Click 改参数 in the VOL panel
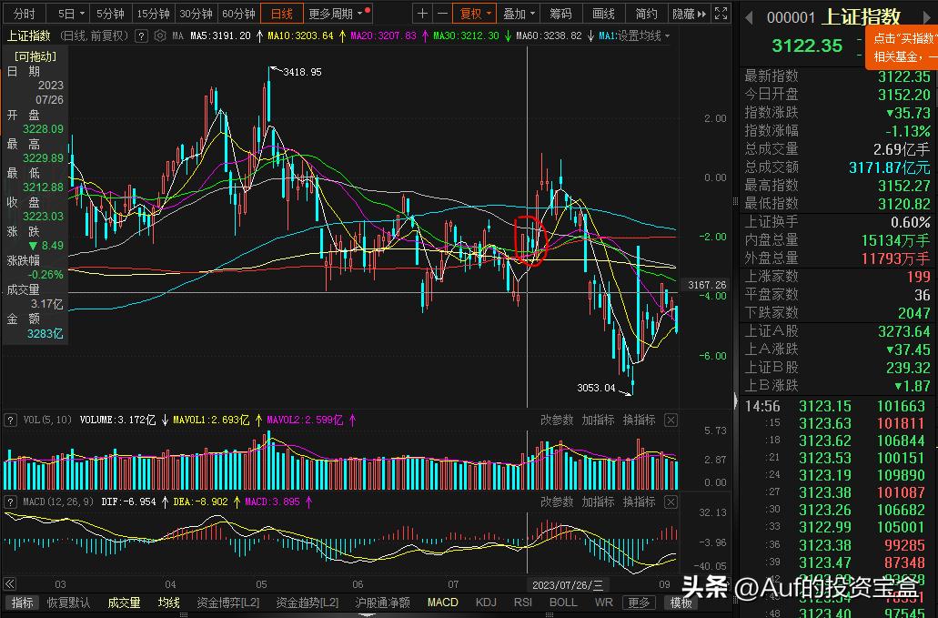This screenshot has height=618, width=938. pos(557,420)
